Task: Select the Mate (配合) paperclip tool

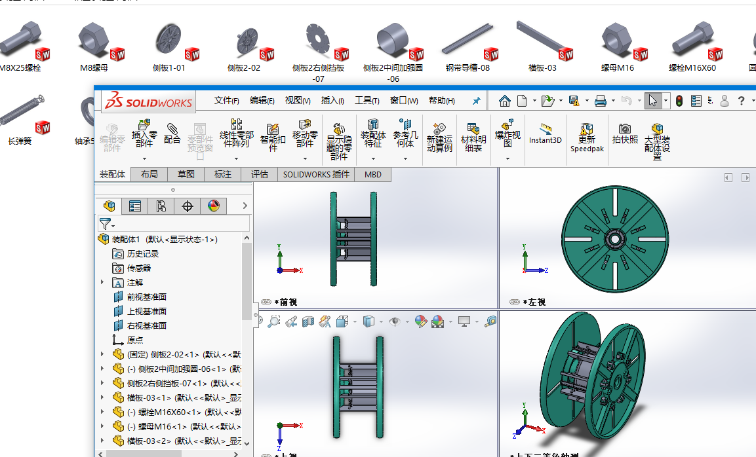Action: pyautogui.click(x=172, y=129)
